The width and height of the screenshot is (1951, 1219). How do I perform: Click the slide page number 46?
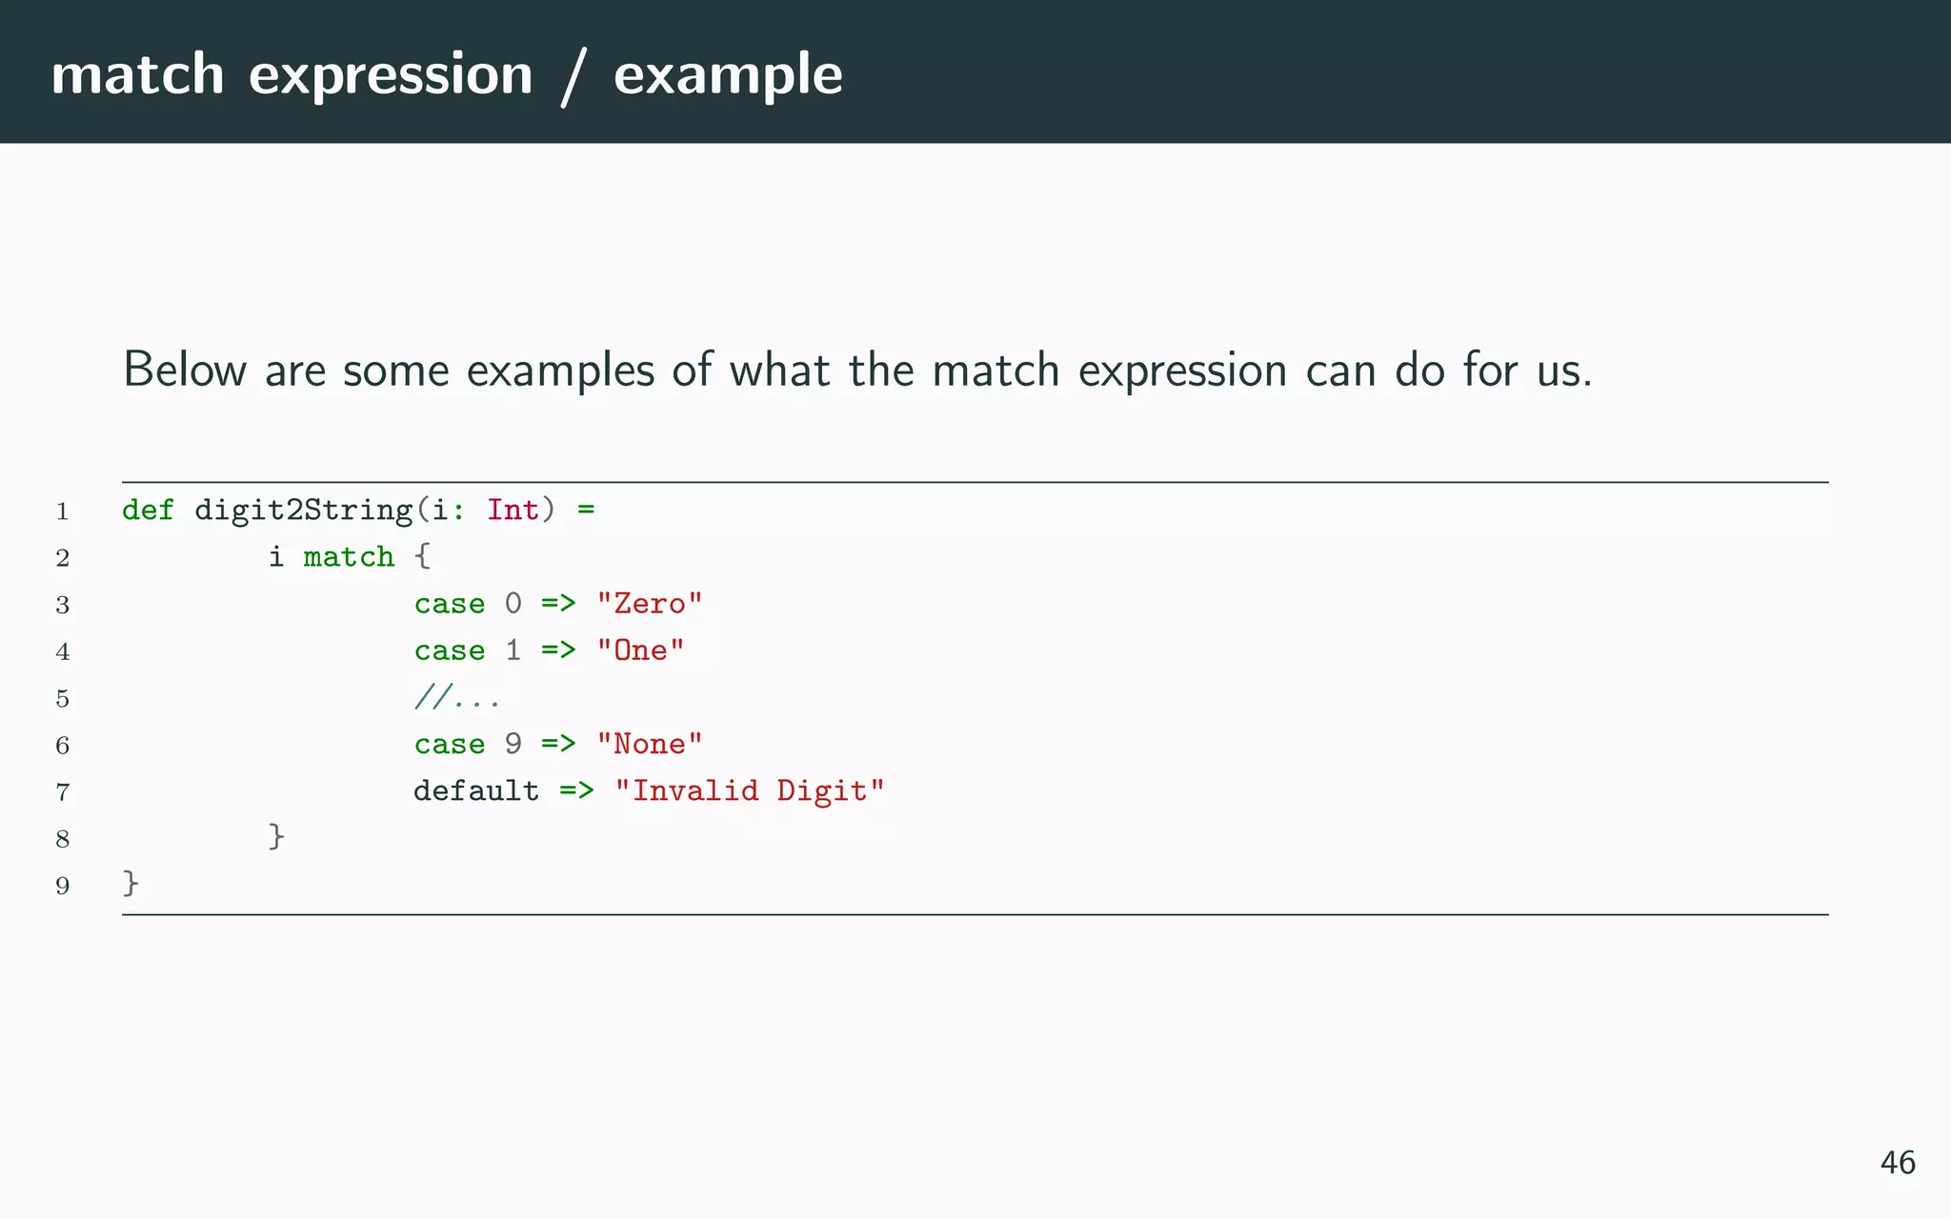1897,1163
